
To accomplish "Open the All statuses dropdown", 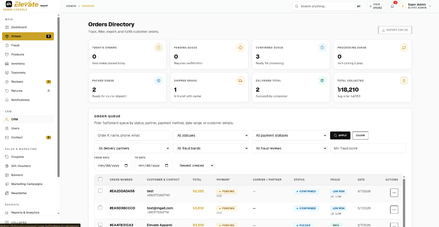I will coord(210,135).
